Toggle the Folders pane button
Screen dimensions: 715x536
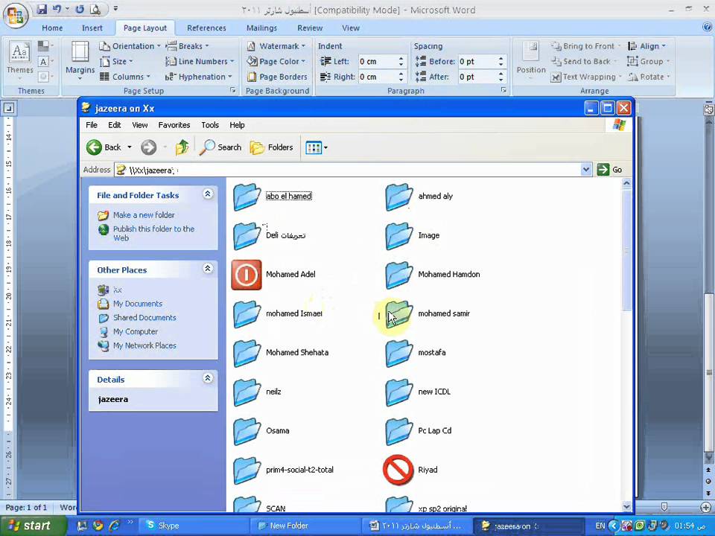[x=272, y=147]
